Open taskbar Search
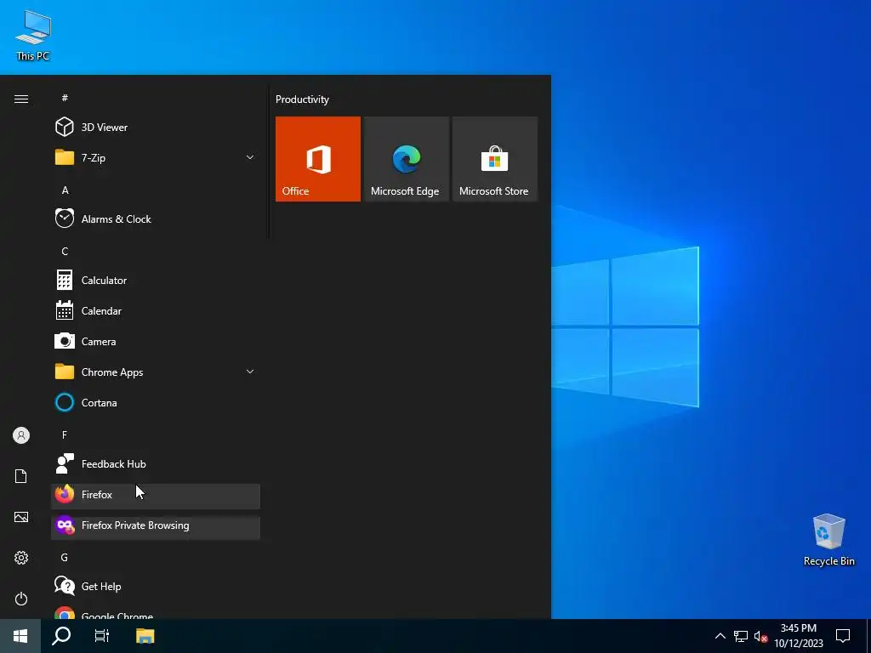This screenshot has width=871, height=653. [61, 636]
